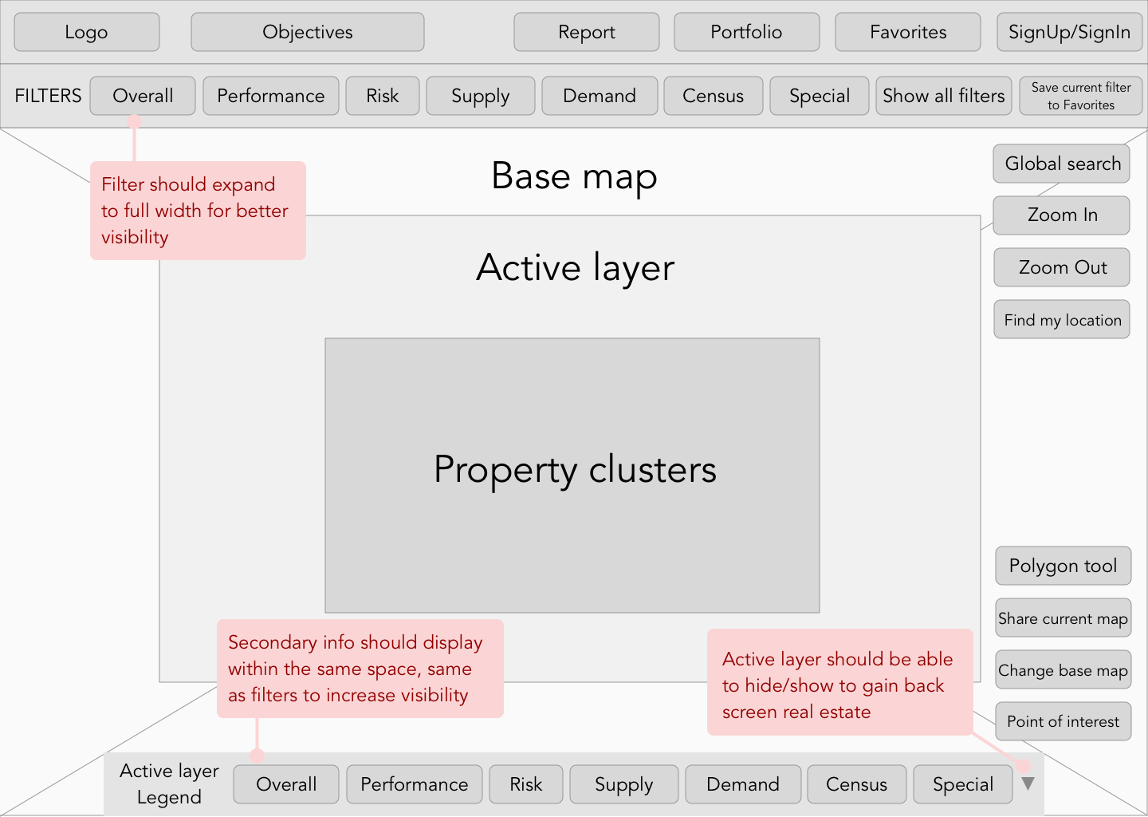Open the Objectives menu
Image resolution: width=1148 pixels, height=817 pixels.
tap(308, 32)
